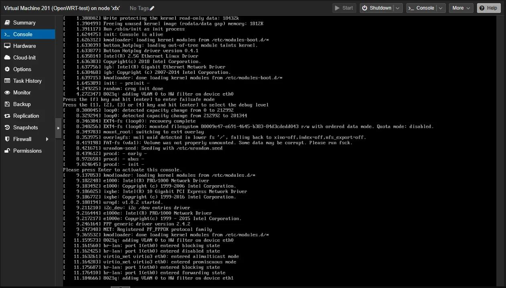Expand the Firewall submenu chevron
This screenshot has height=288, width=506.
46,139
